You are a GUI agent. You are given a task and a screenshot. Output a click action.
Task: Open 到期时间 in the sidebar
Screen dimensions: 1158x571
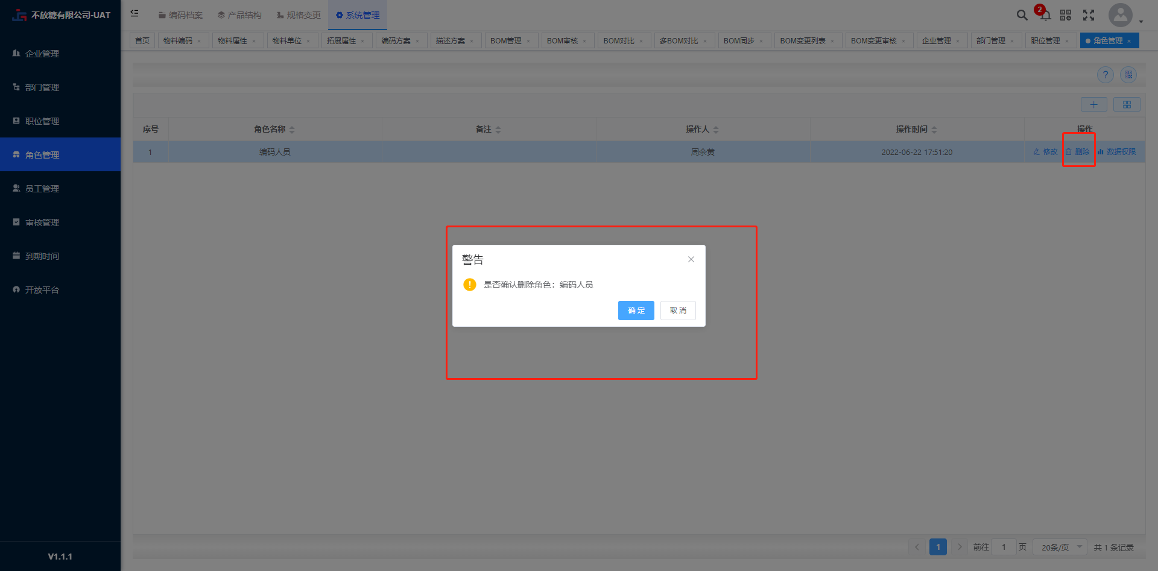click(60, 256)
